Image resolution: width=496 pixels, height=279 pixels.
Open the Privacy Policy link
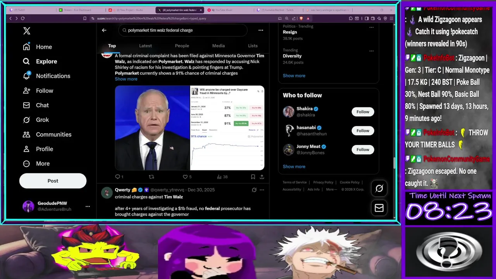pyautogui.click(x=323, y=183)
